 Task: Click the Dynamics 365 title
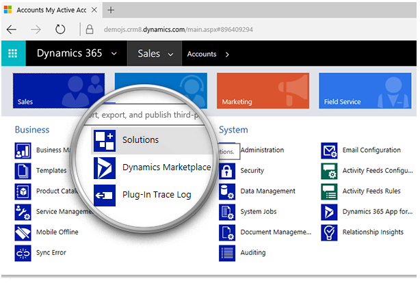[x=69, y=53]
